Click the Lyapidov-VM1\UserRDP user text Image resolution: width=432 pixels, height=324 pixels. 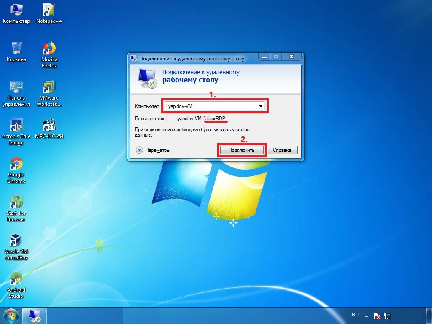pyautogui.click(x=200, y=119)
